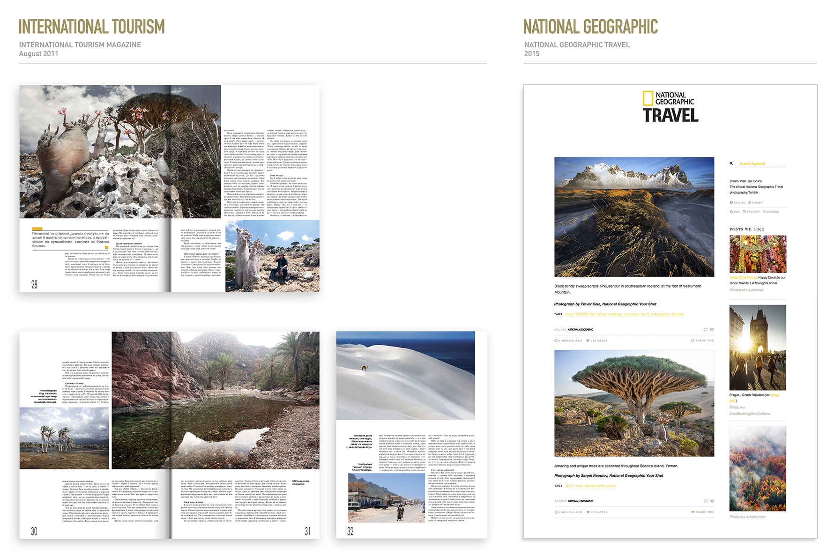Click the beach tag
The width and height of the screenshot is (834, 556).
tap(645, 314)
